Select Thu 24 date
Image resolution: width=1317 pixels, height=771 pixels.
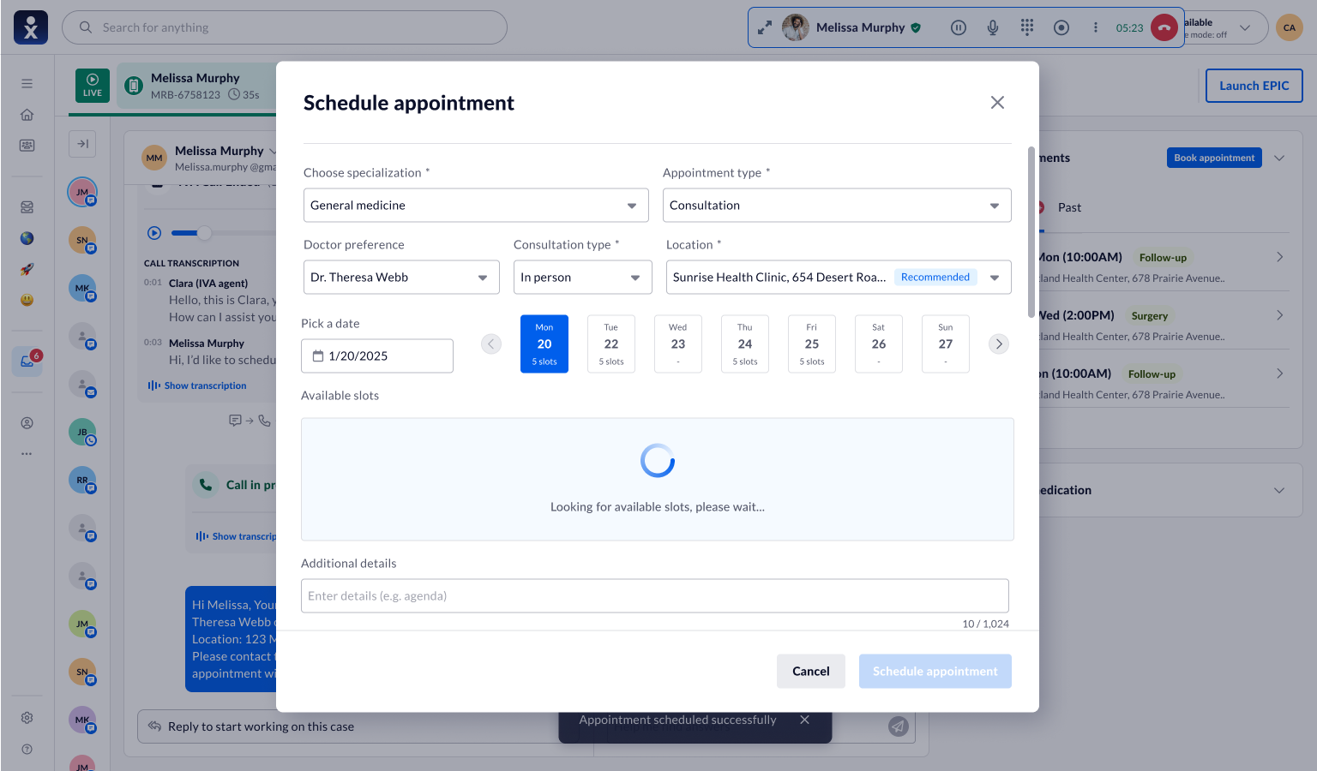tap(745, 344)
